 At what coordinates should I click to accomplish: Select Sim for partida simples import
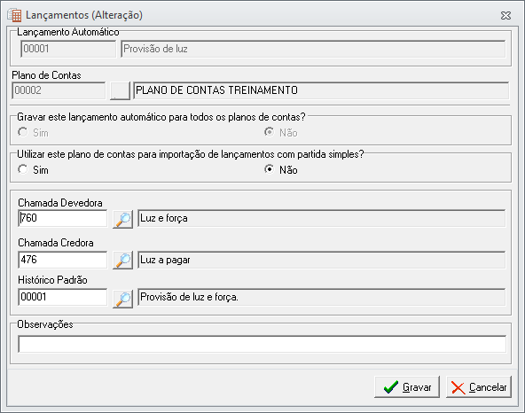tap(23, 169)
